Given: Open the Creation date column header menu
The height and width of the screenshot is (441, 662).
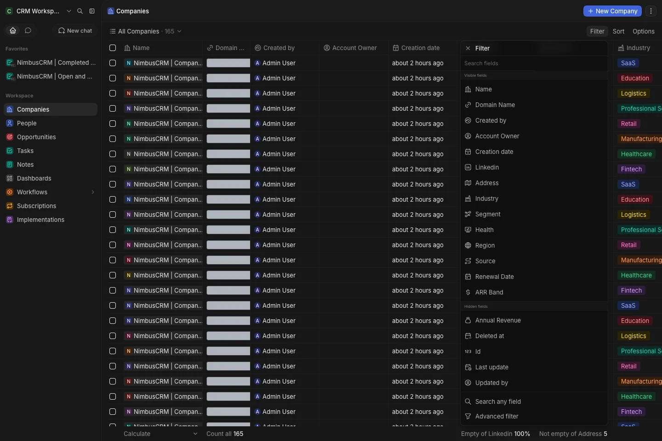Looking at the screenshot, I should [423, 48].
